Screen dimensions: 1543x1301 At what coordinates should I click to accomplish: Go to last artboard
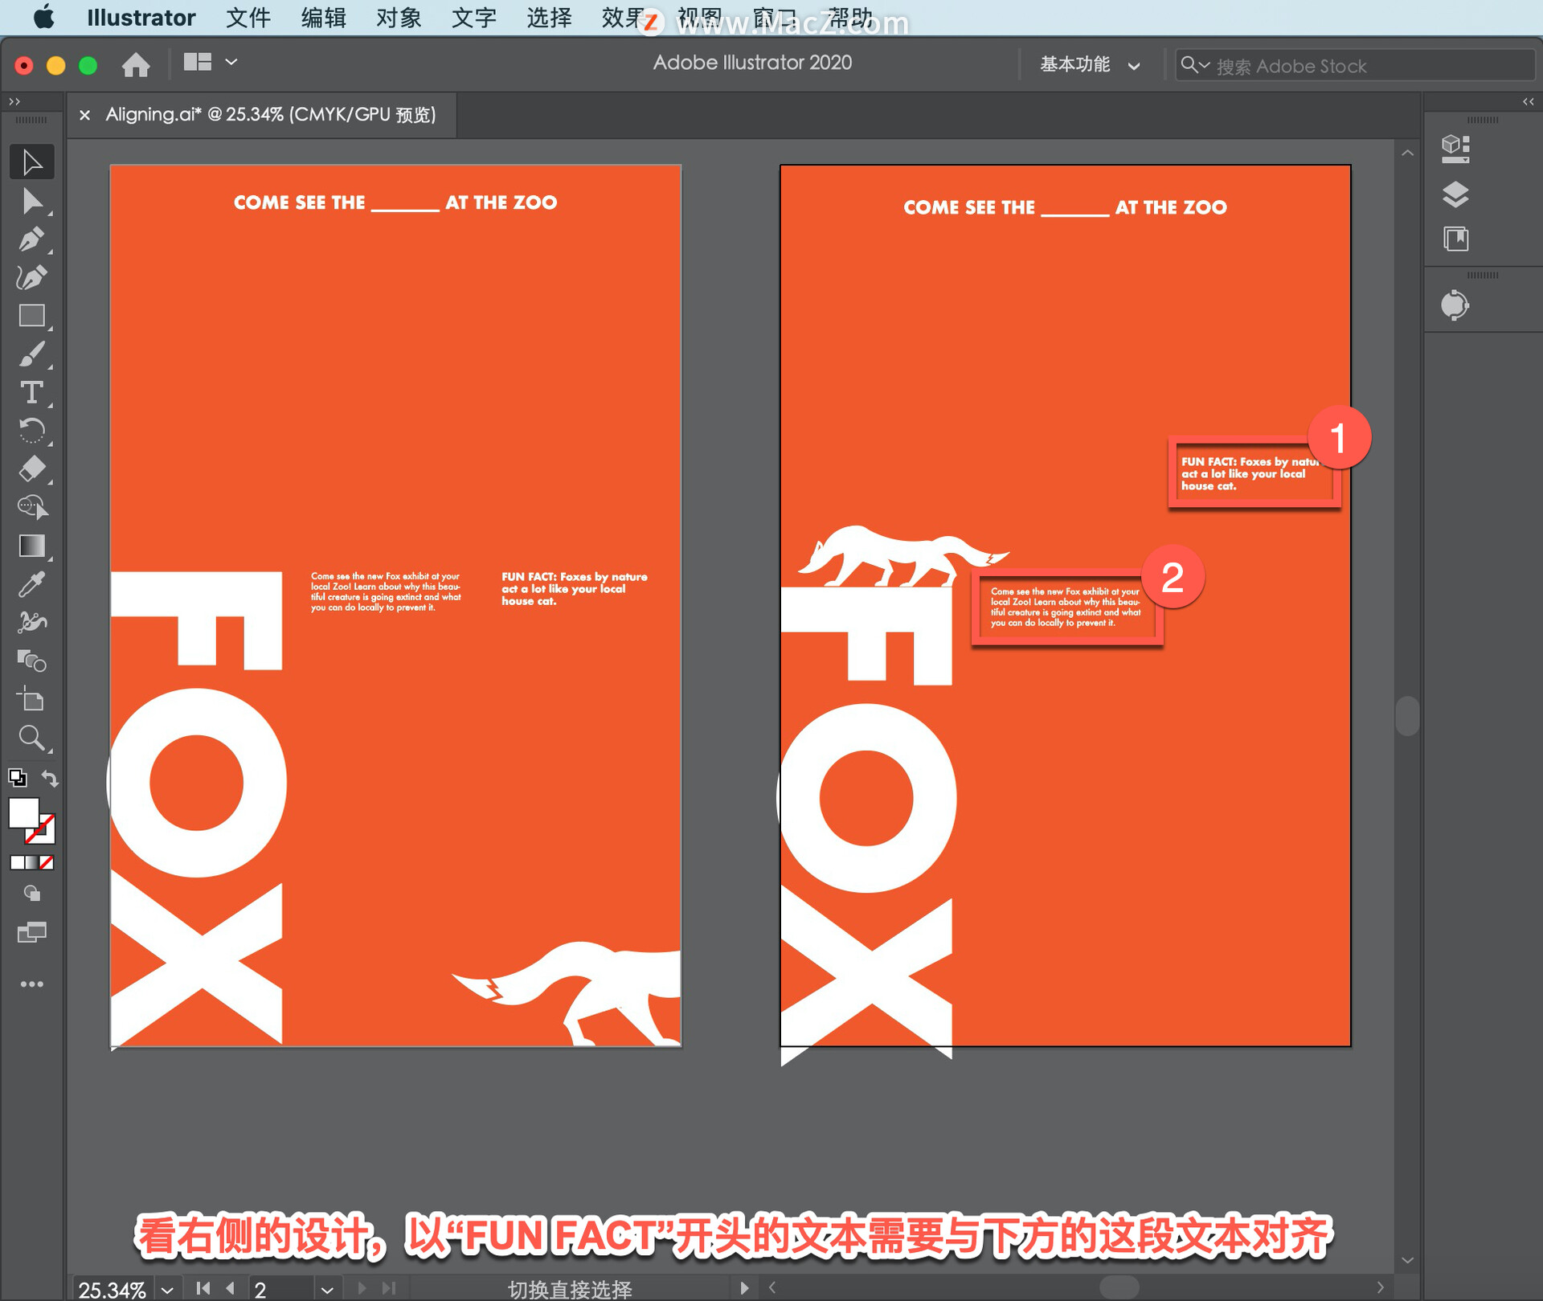coord(389,1288)
